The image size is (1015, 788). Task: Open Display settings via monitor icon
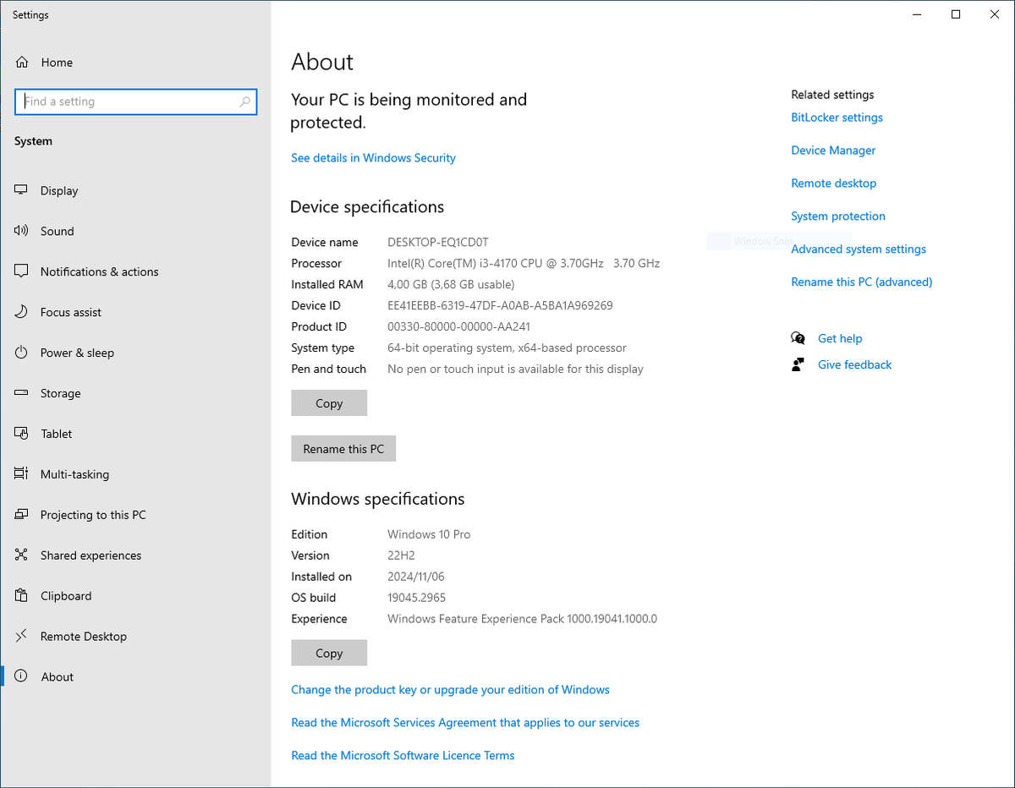click(22, 190)
